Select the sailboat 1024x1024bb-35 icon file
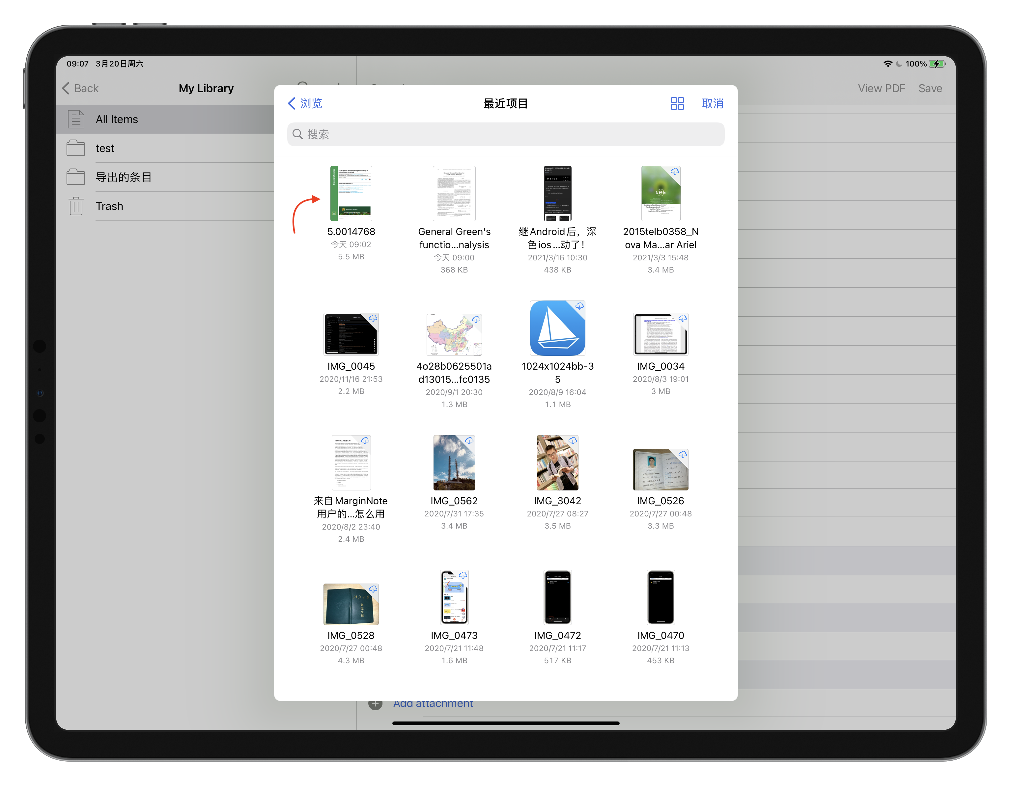 [557, 328]
